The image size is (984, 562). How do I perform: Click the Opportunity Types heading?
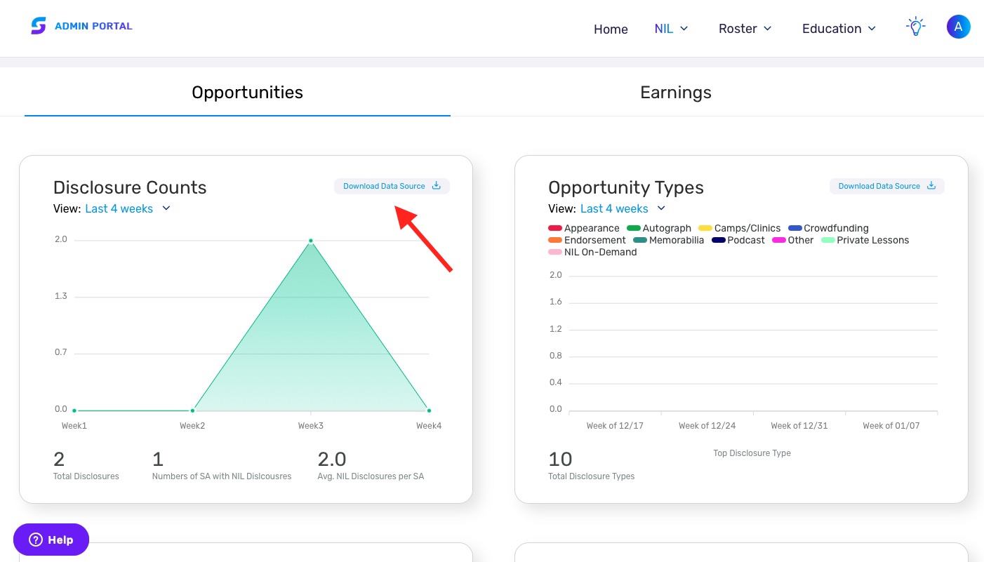coord(626,187)
